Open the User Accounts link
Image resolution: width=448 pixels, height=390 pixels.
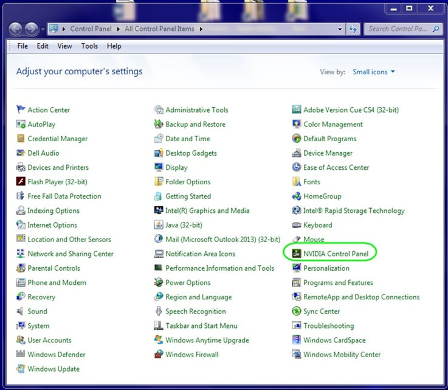tap(49, 340)
